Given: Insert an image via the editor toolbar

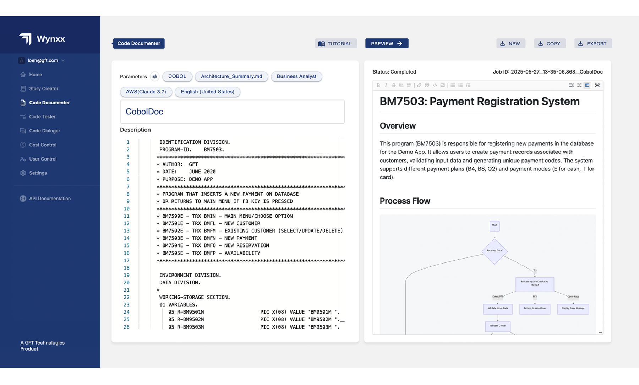Looking at the screenshot, I should 442,85.
